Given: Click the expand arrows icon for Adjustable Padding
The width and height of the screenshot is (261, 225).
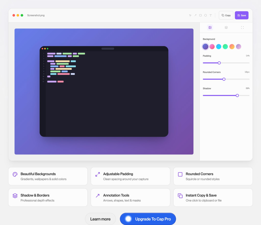Looking at the screenshot, I should tap(98, 174).
